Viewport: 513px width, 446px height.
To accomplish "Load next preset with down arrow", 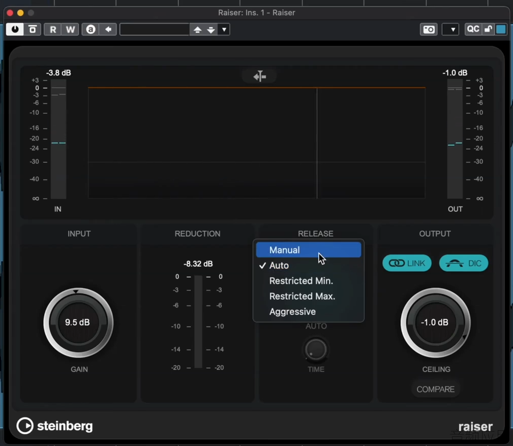I will [x=211, y=30].
